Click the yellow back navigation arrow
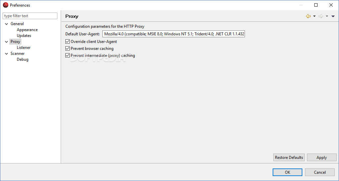 coord(308,16)
